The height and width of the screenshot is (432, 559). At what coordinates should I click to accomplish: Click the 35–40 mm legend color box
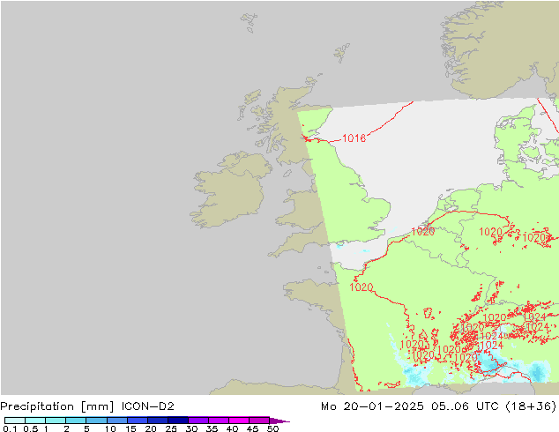click(218, 421)
